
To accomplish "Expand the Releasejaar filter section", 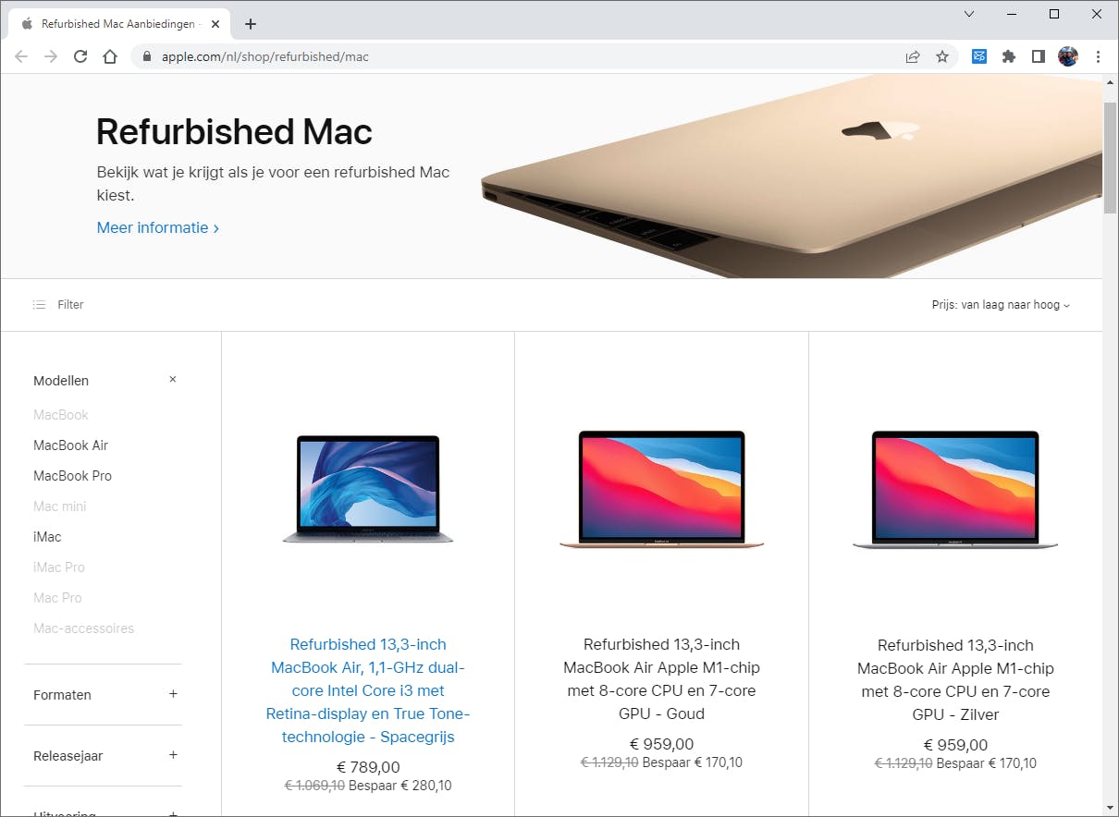I will pyautogui.click(x=173, y=755).
